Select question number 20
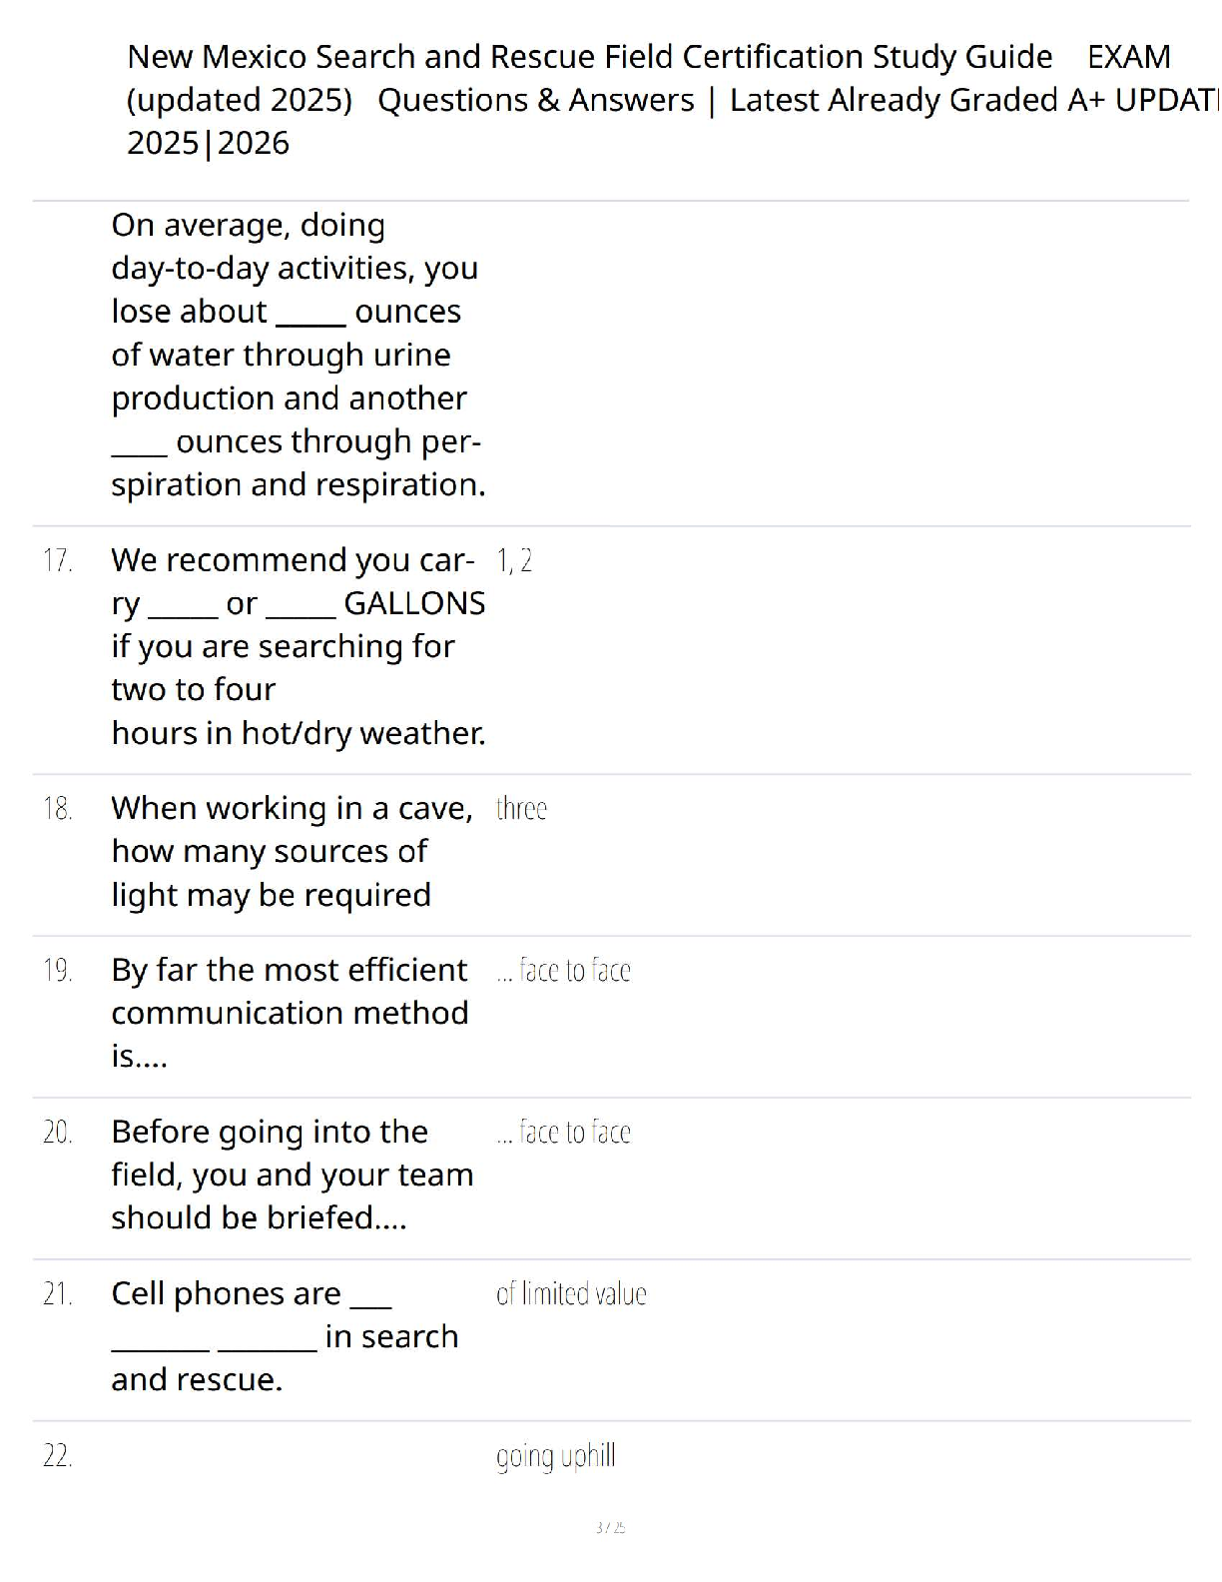 coord(58,1132)
